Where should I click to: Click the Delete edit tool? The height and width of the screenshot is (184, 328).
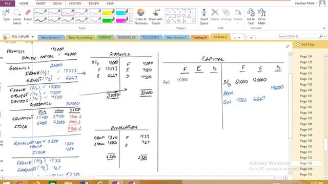[215, 15]
